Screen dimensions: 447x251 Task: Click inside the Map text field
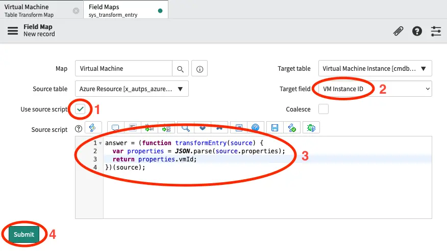point(123,69)
